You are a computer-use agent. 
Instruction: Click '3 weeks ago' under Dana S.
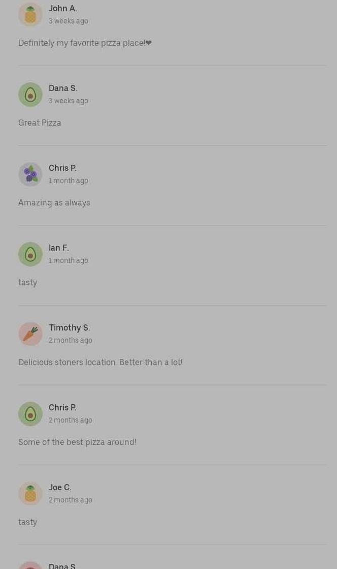tap(68, 101)
